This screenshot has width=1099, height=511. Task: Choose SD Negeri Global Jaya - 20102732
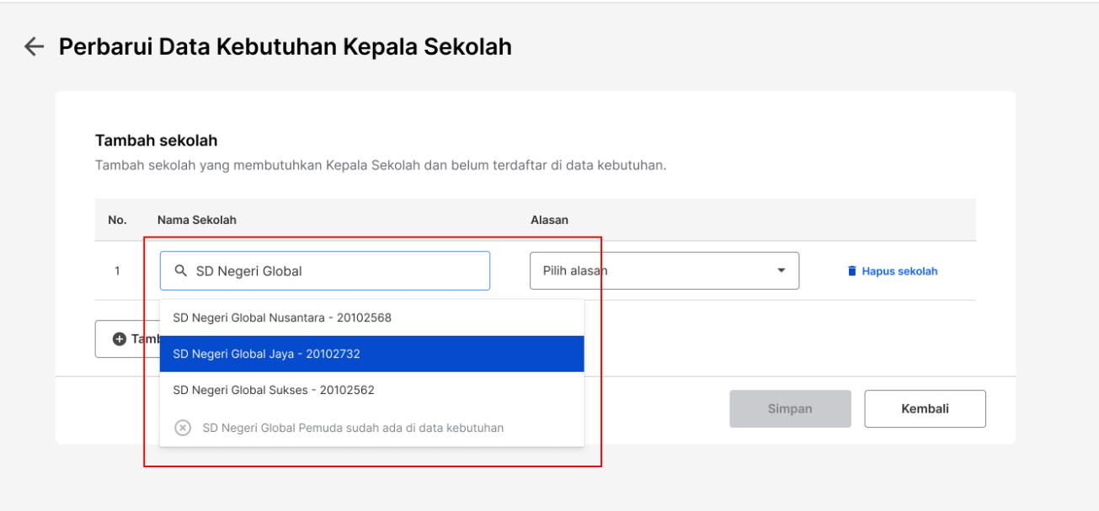(x=371, y=354)
